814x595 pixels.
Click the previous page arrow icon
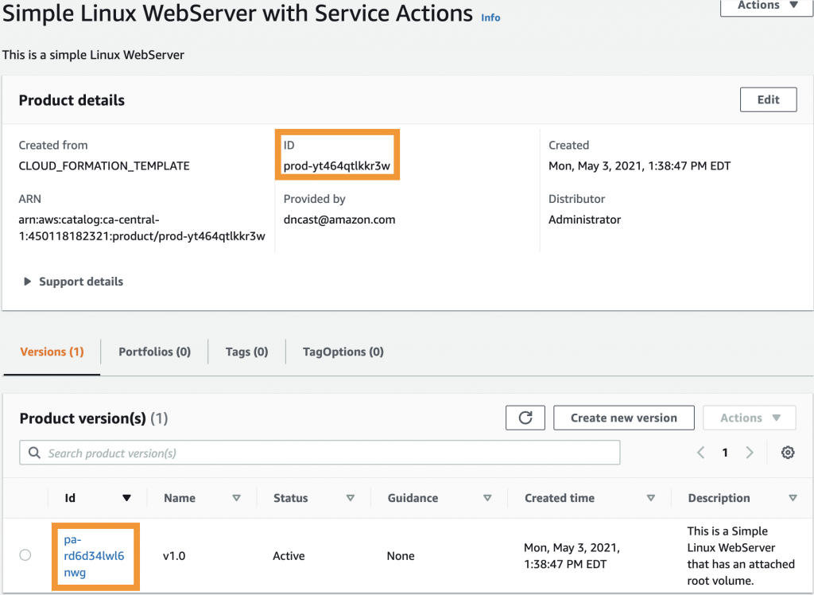[700, 452]
